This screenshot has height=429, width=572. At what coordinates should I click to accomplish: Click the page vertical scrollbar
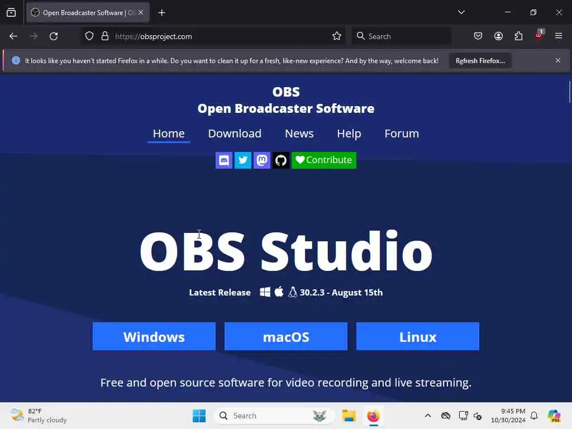[x=569, y=92]
